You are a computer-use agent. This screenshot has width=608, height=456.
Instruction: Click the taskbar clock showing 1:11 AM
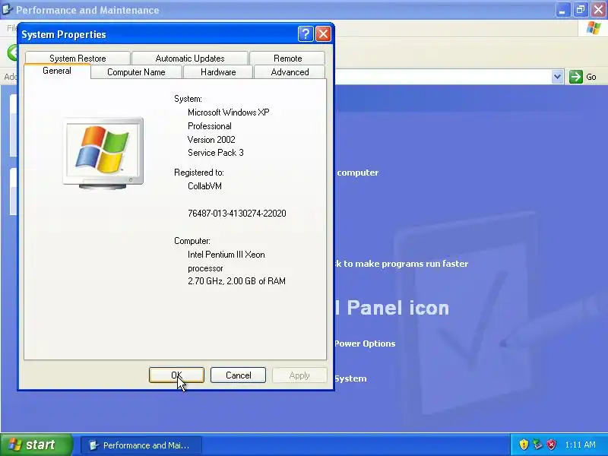click(x=580, y=445)
